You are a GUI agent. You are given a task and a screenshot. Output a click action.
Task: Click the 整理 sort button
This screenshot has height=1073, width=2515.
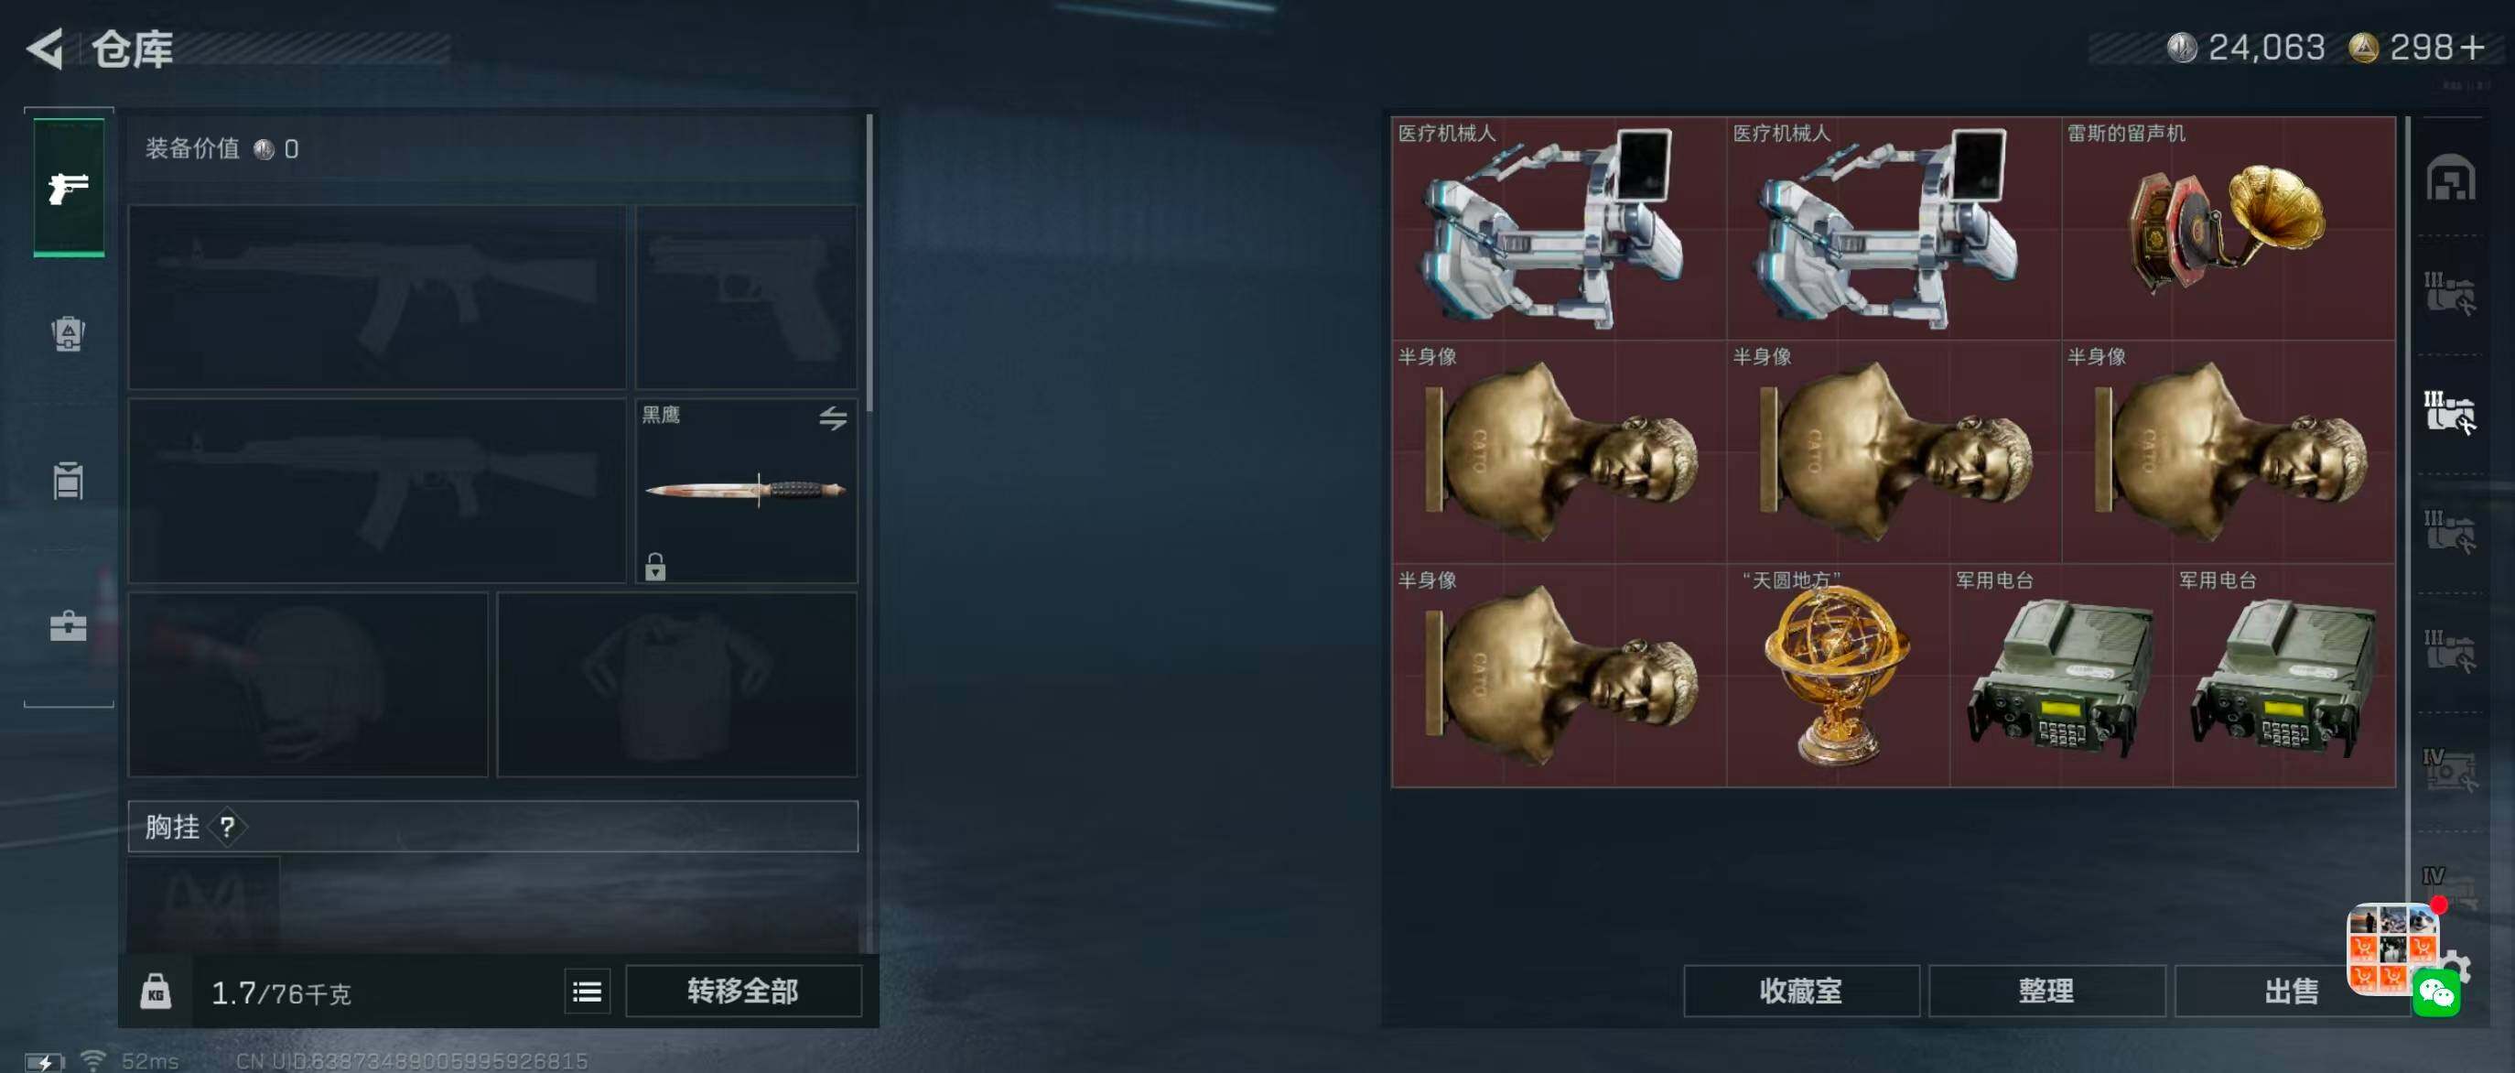click(2046, 991)
